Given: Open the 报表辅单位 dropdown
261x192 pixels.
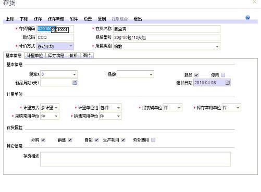Looking at the screenshot, I should 179,108.
